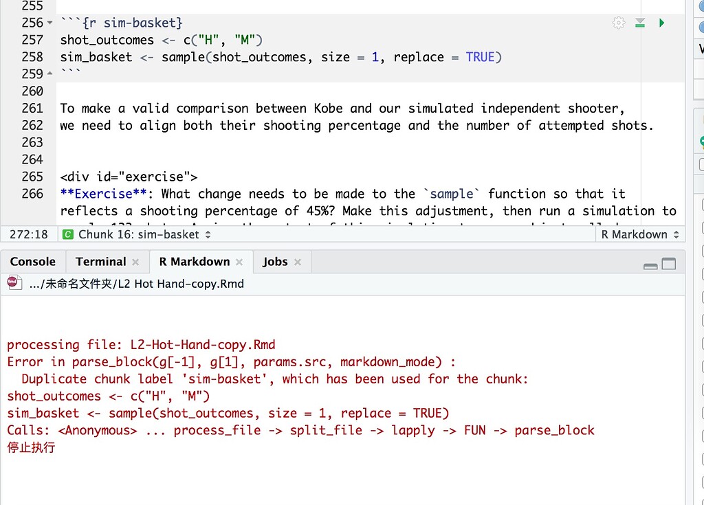Click the 'processing file: L2-Hot-Hand-copy.Rmd' output line
Image resolution: width=704 pixels, height=505 pixels.
click(141, 345)
